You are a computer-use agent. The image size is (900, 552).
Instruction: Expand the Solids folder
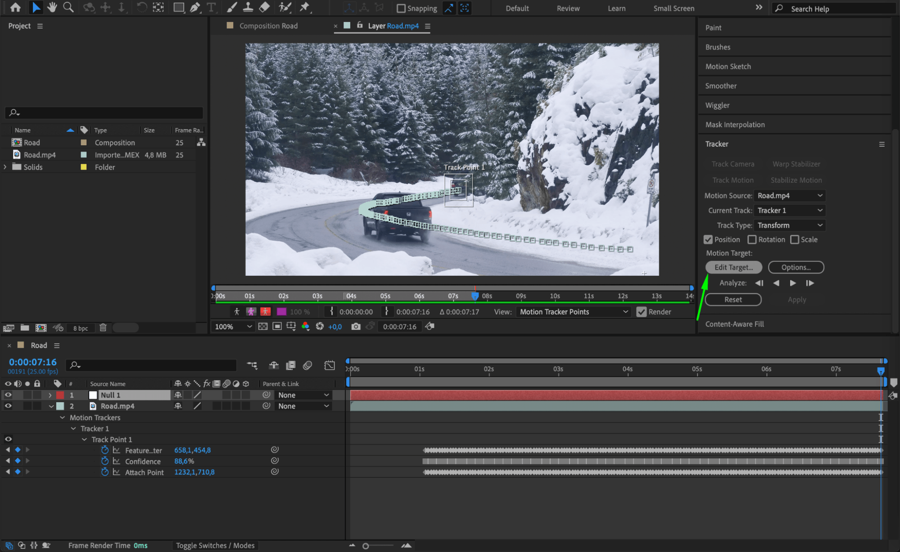click(x=5, y=167)
